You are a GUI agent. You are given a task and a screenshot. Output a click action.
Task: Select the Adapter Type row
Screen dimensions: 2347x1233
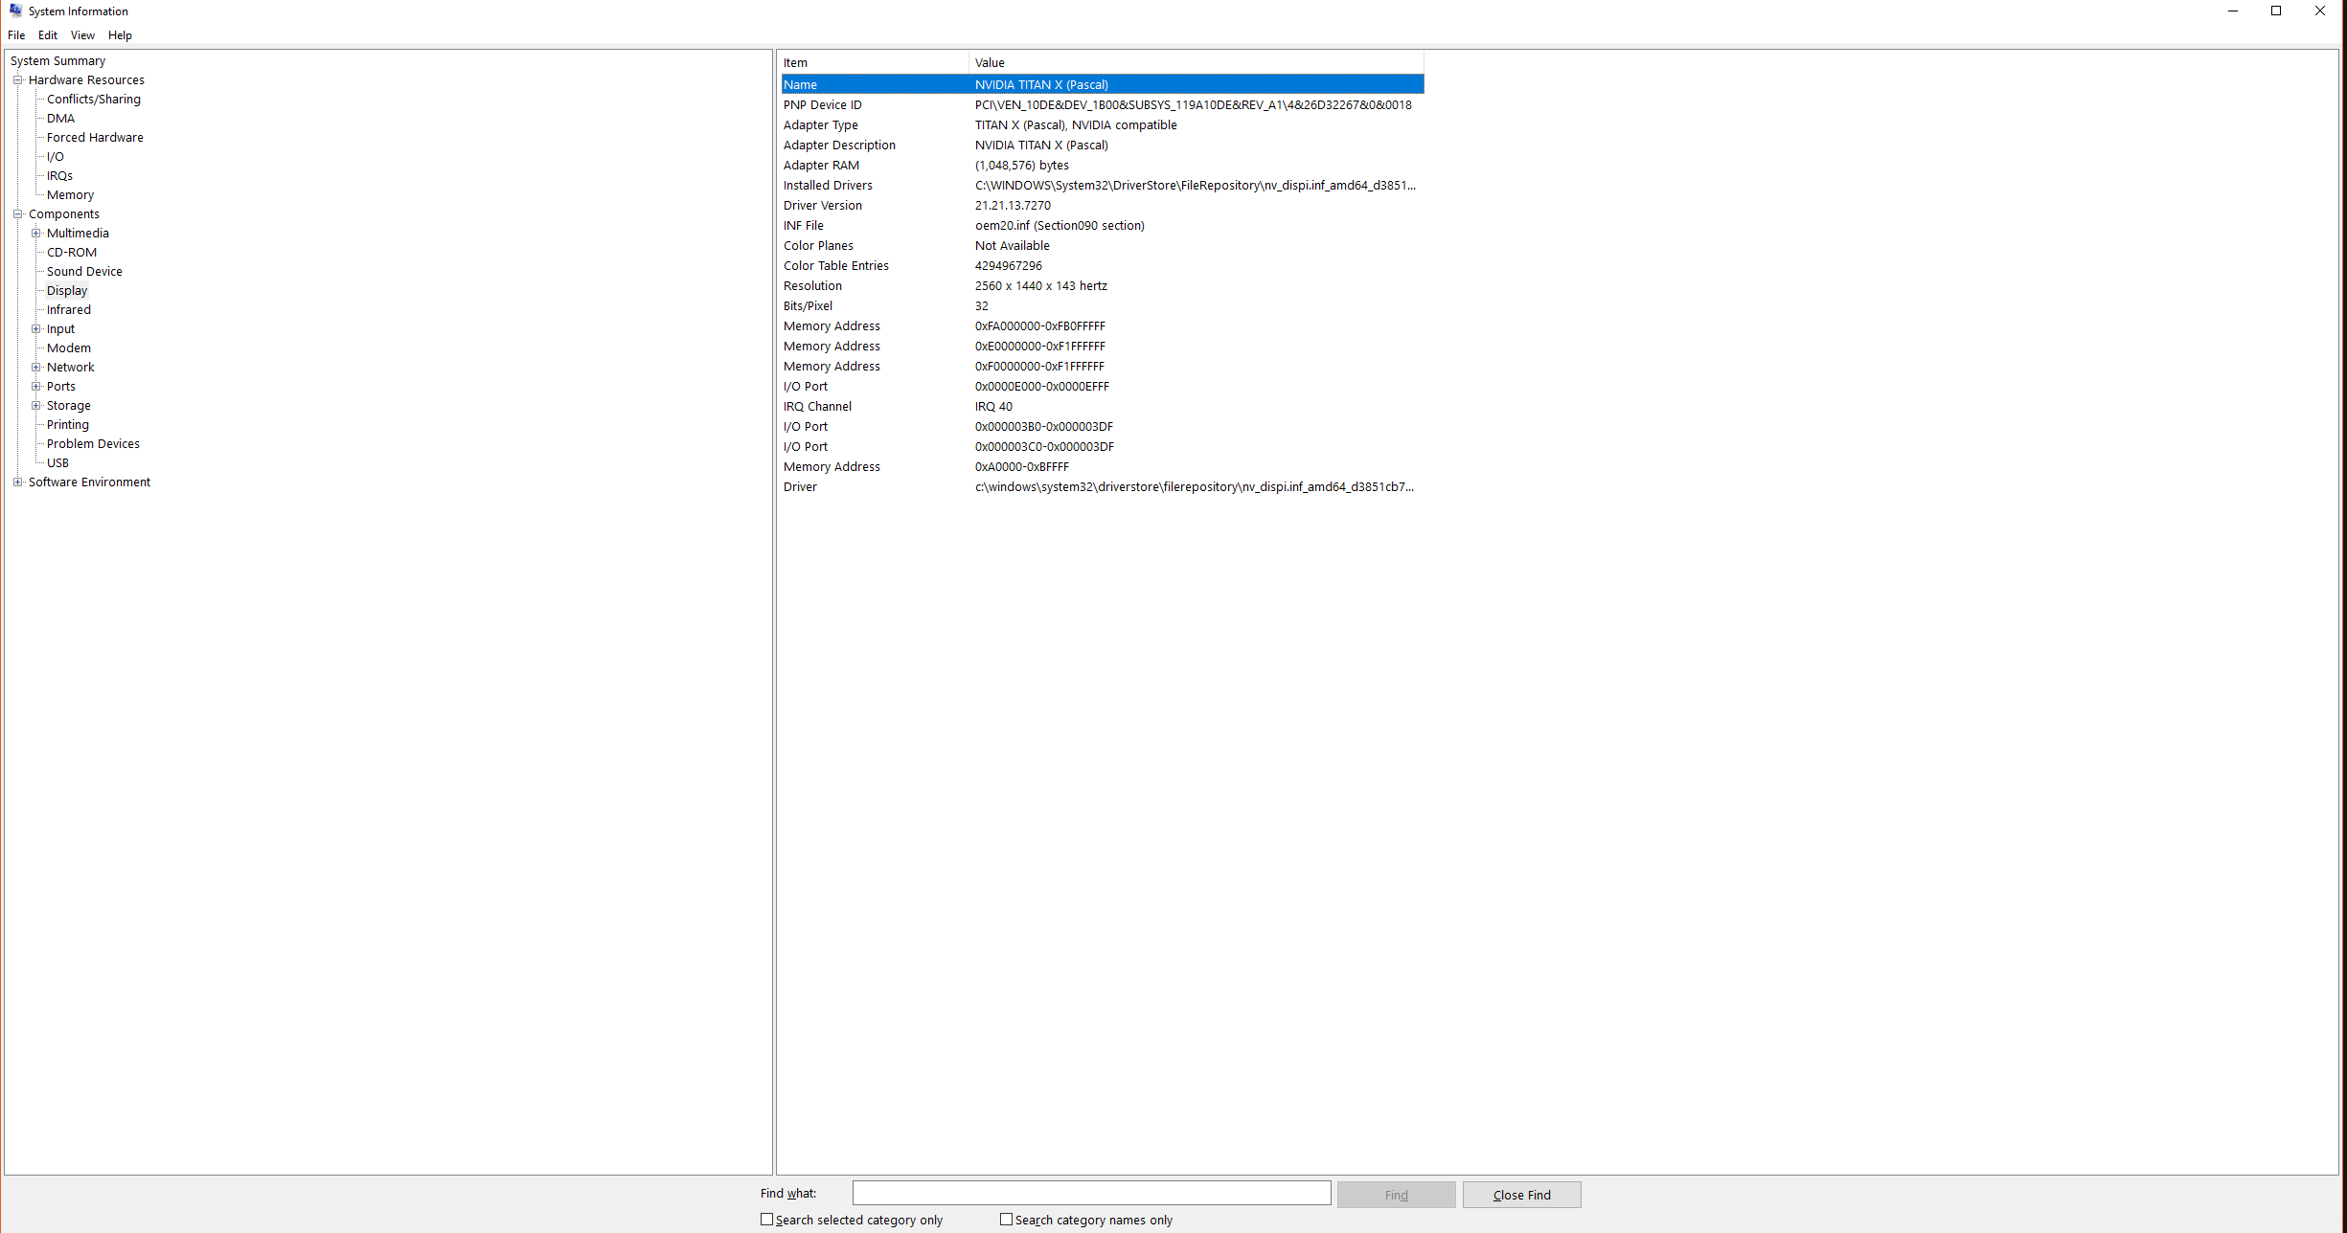point(1103,125)
